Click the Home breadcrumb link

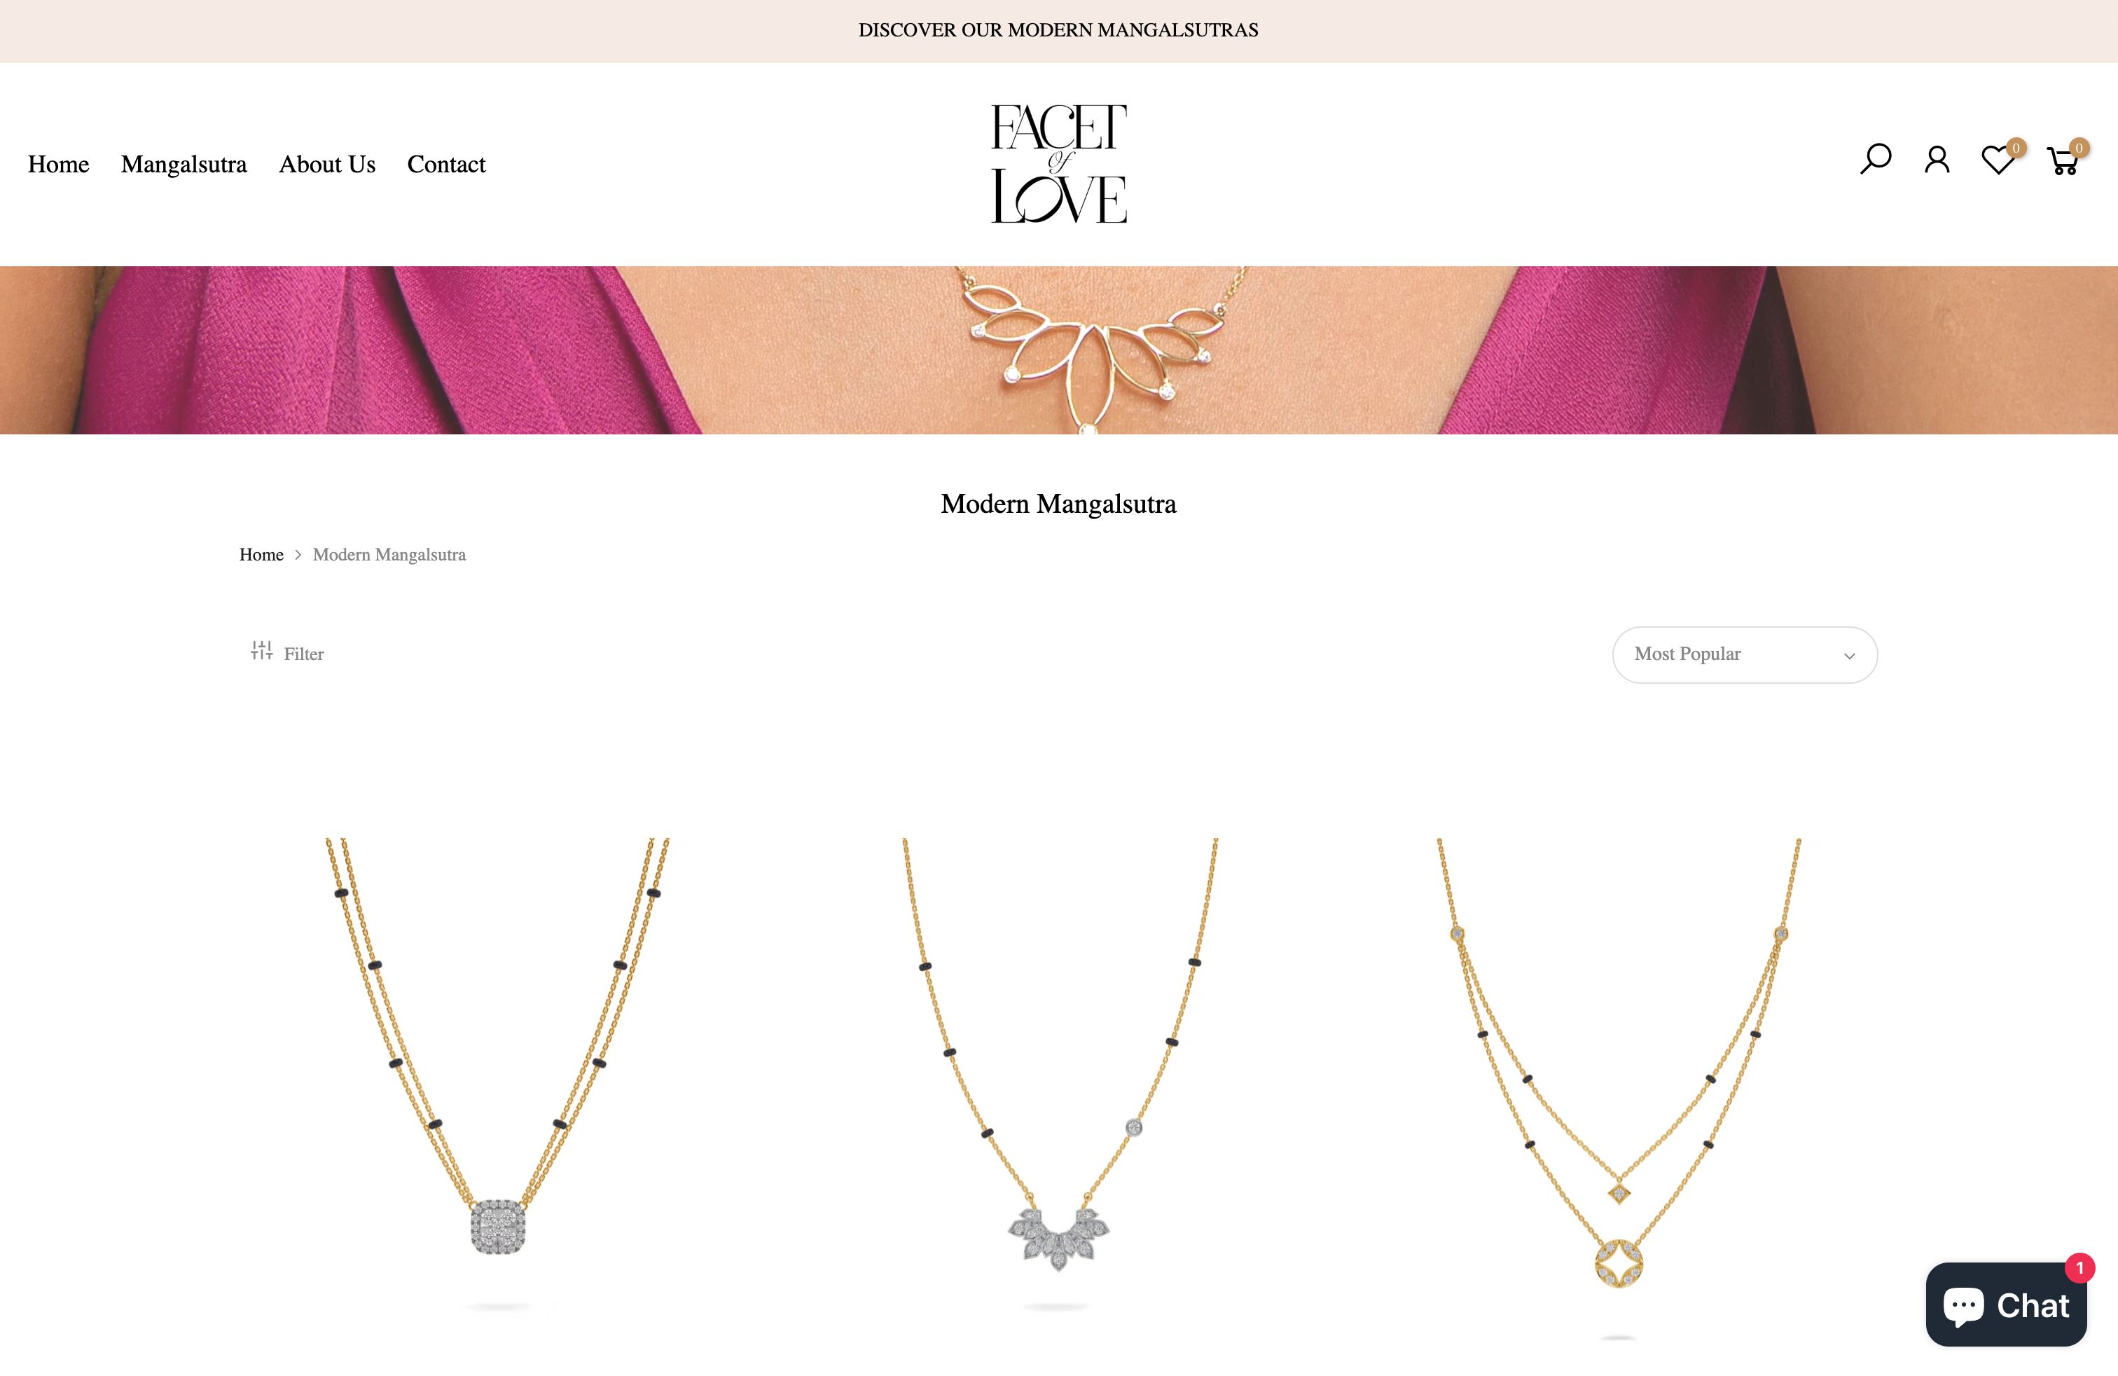(x=262, y=554)
